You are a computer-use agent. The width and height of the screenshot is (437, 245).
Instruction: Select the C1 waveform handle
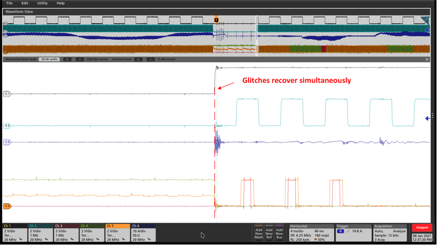pos(7,94)
